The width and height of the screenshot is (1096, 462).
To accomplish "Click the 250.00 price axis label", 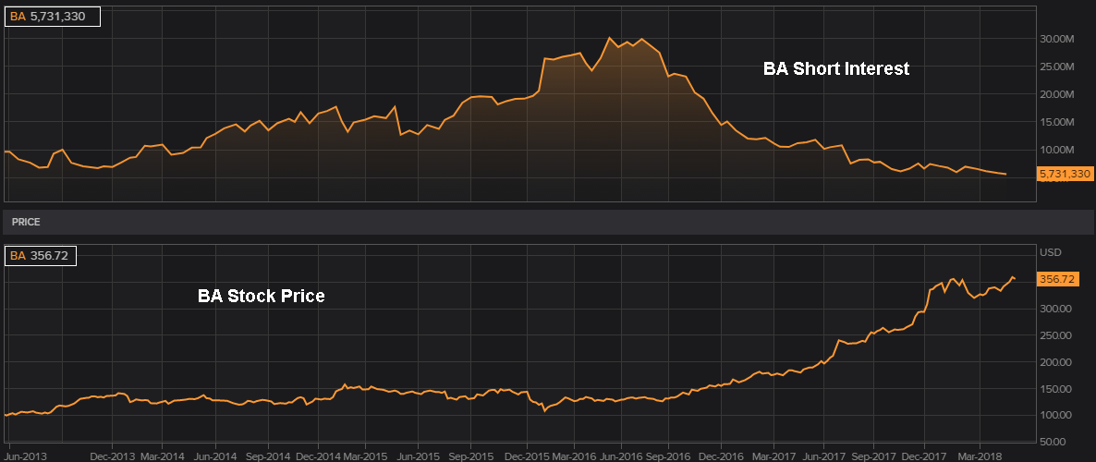I will (x=1055, y=335).
